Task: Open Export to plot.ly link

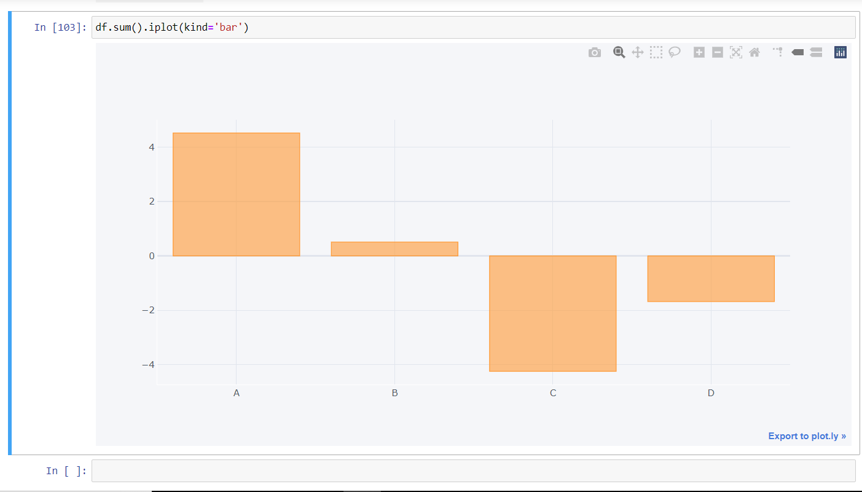Action: [807, 436]
